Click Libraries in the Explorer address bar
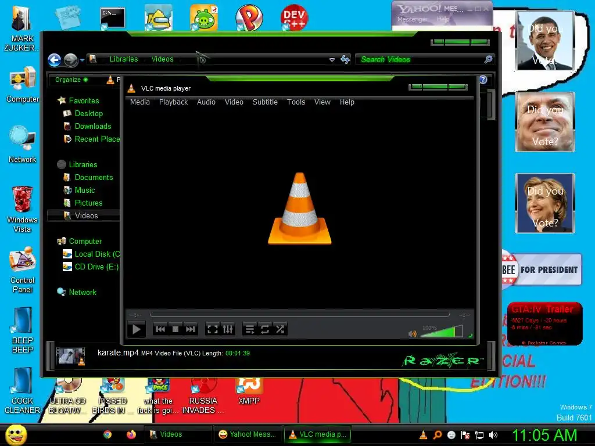This screenshot has width=595, height=446. [x=124, y=59]
